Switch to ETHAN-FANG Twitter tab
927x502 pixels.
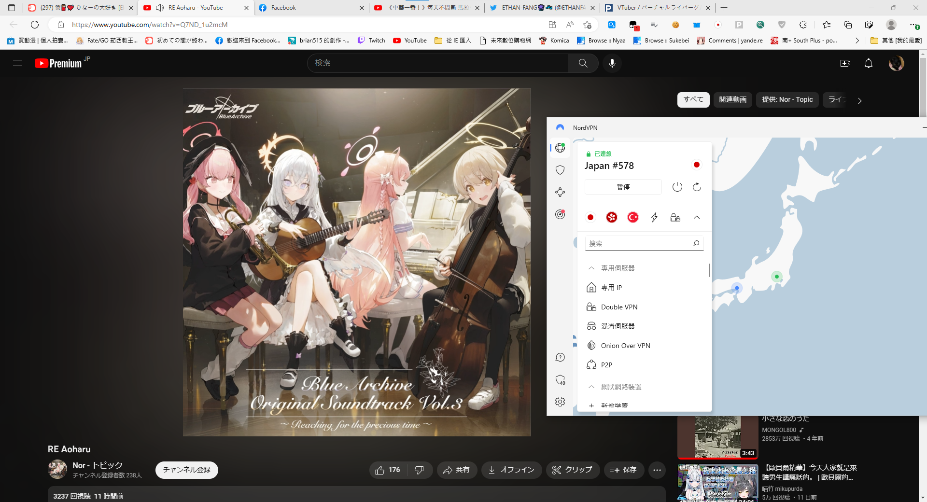[542, 8]
